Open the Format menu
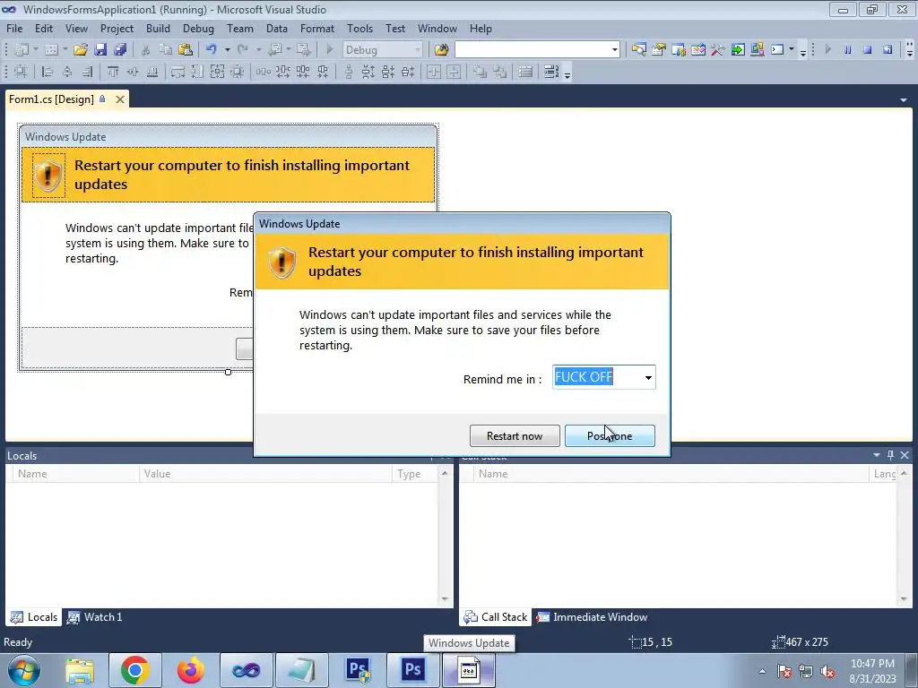The width and height of the screenshot is (918, 688). [x=316, y=29]
